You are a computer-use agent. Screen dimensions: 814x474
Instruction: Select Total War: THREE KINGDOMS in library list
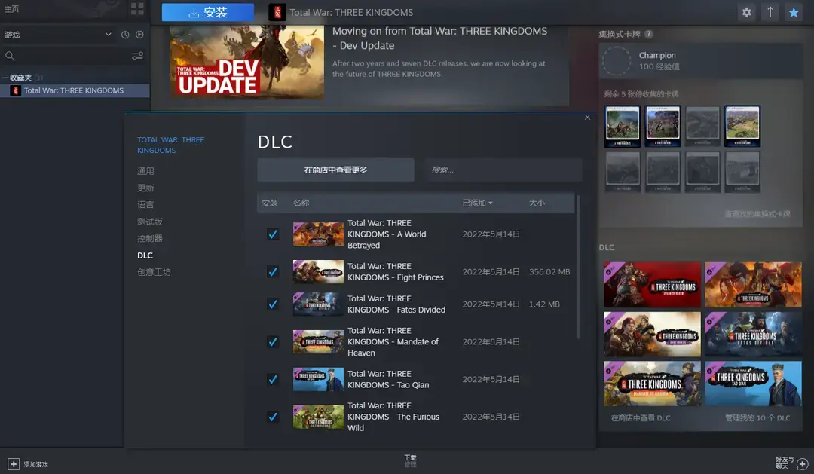click(75, 91)
